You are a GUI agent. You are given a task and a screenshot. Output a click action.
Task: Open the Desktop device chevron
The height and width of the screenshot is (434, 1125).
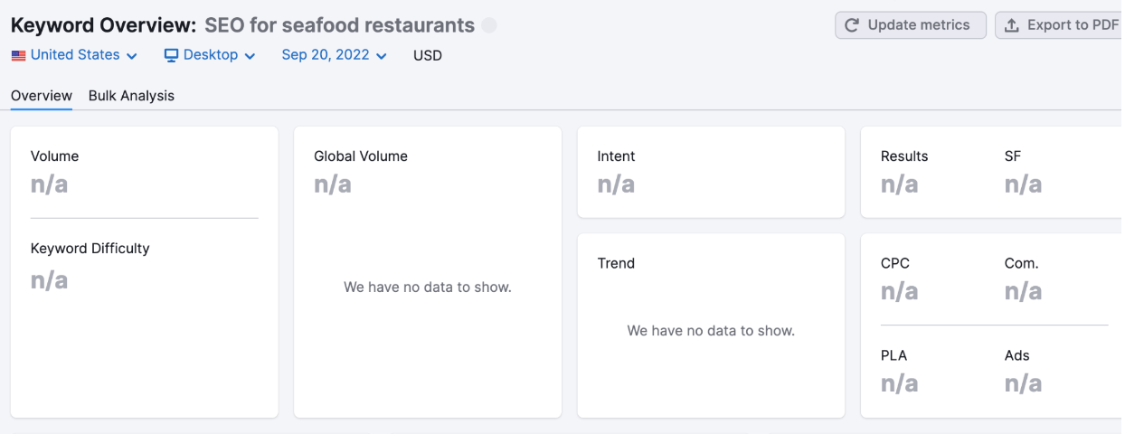click(250, 56)
